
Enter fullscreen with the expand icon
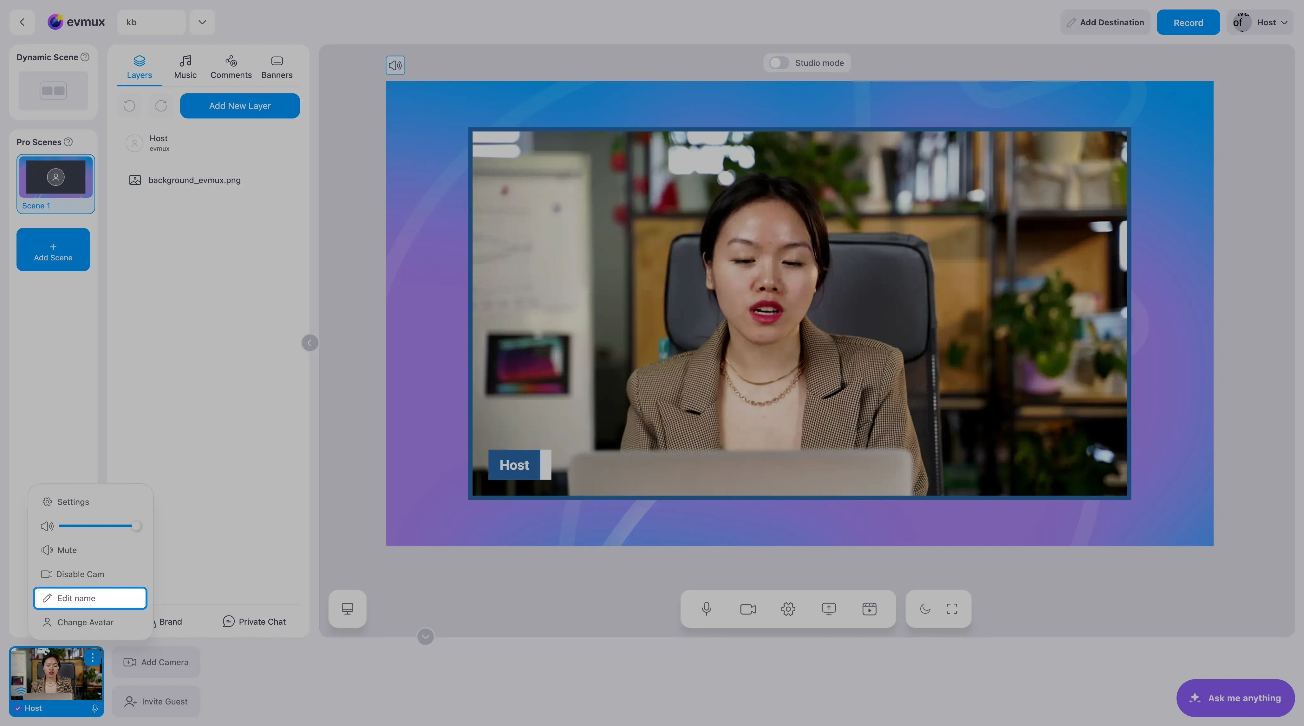(x=952, y=609)
